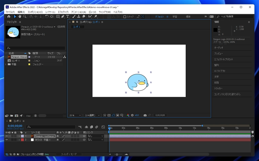Open the コンポジション(C) menu

[35, 12]
